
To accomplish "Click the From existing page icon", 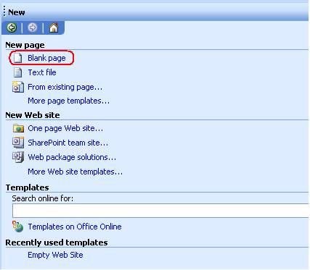I will (18, 87).
